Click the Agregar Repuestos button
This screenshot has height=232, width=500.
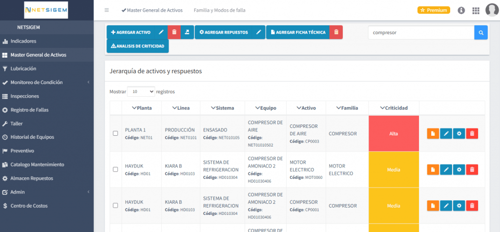click(x=224, y=32)
